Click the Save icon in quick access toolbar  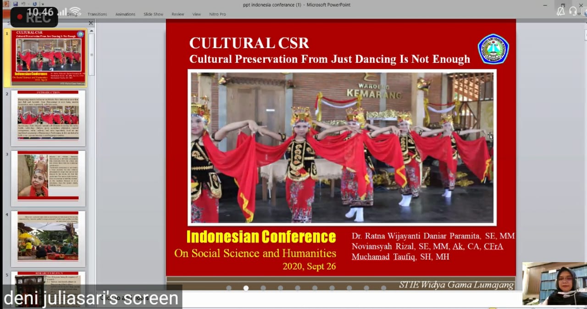tap(15, 4)
